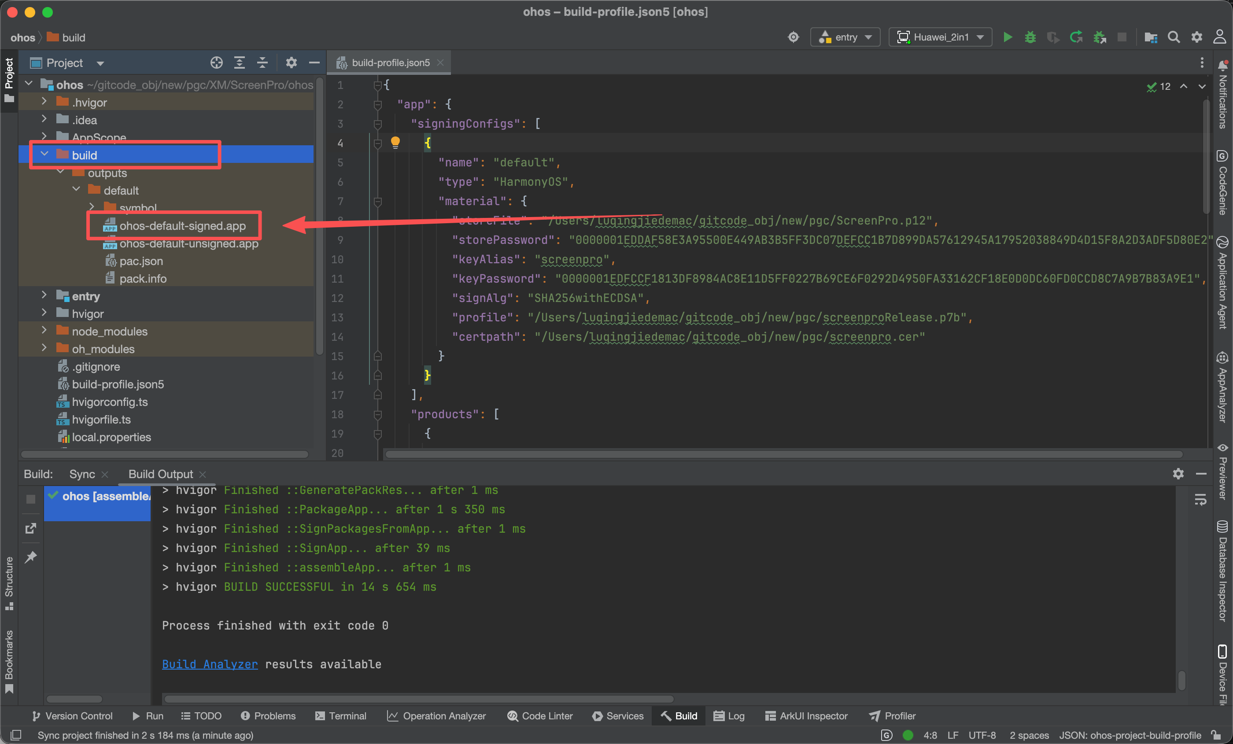Image resolution: width=1233 pixels, height=744 pixels.
Task: Open Application Agent side panel
Action: click(1222, 282)
